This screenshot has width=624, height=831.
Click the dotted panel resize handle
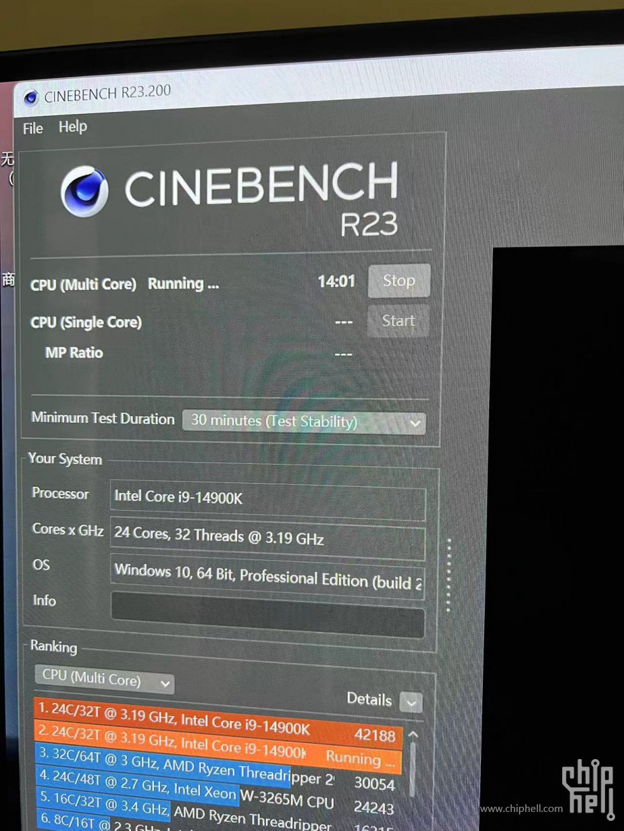click(449, 575)
